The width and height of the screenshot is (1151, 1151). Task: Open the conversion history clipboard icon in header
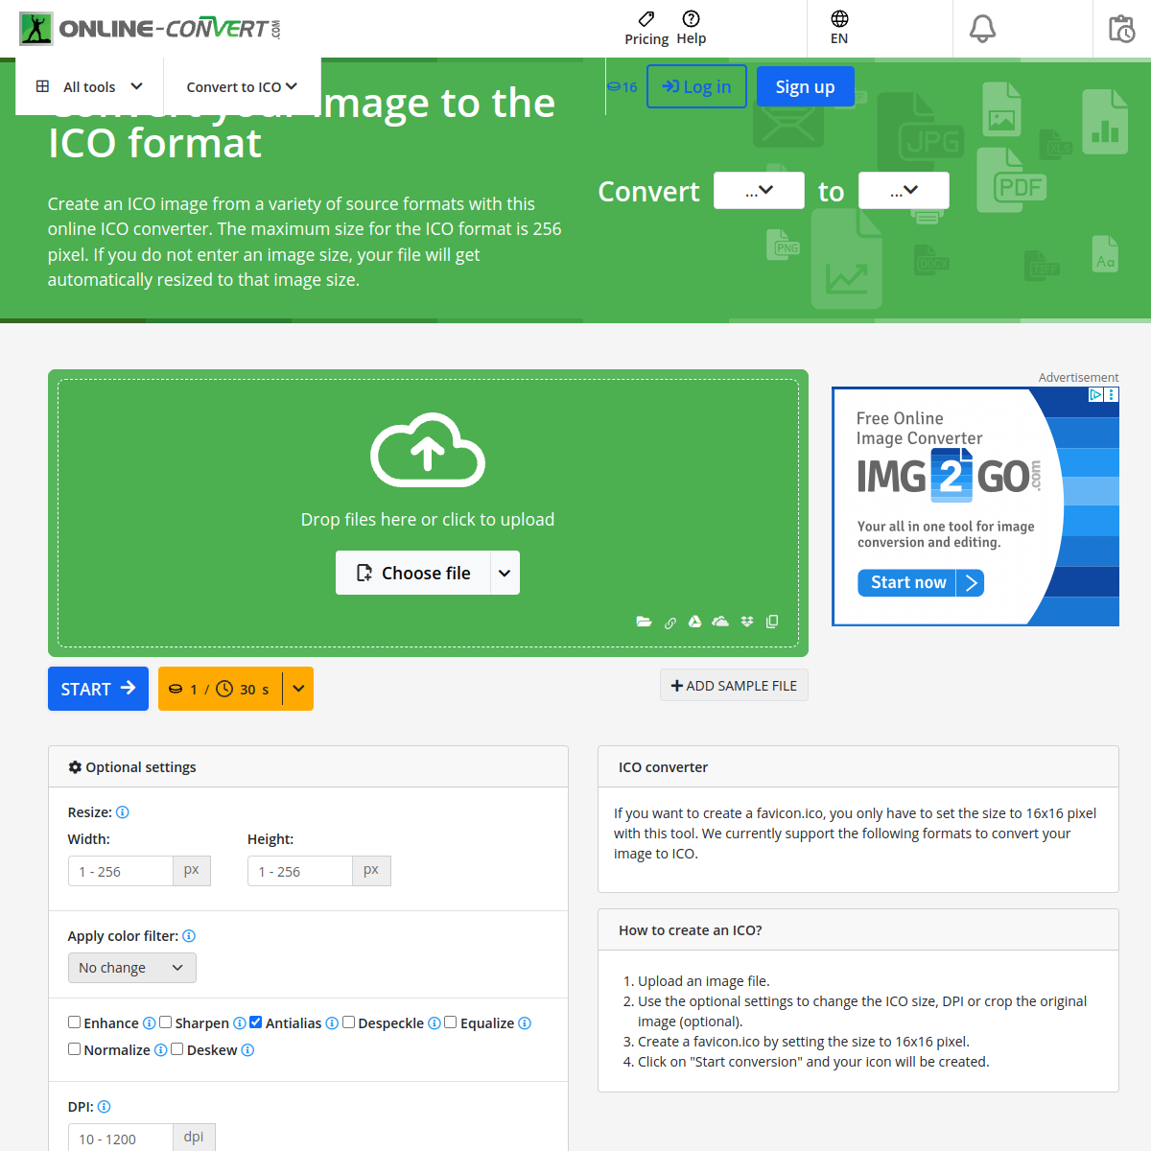click(x=1121, y=29)
